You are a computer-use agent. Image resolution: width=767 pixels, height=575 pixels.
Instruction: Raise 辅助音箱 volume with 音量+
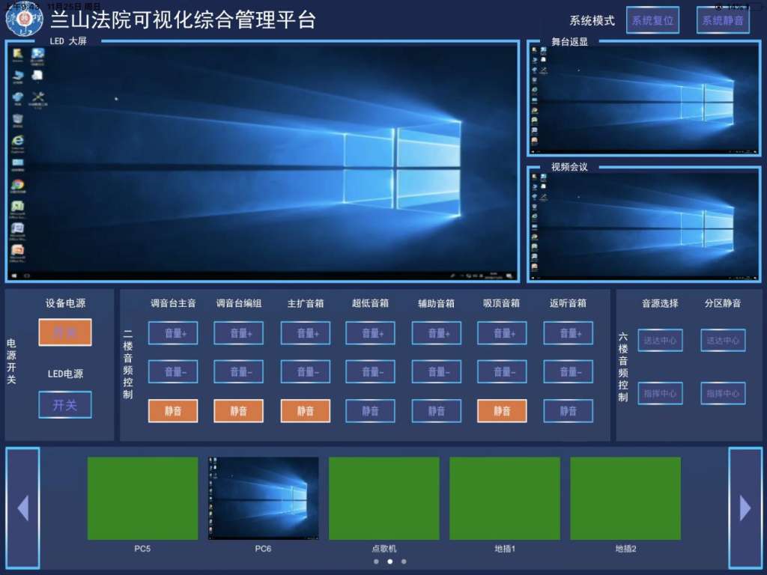click(x=437, y=333)
